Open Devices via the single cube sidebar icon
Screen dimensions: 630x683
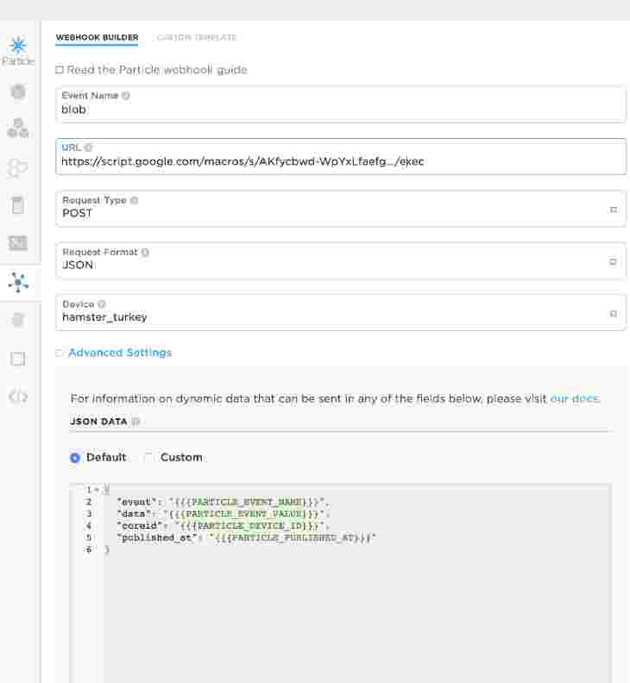point(18,91)
